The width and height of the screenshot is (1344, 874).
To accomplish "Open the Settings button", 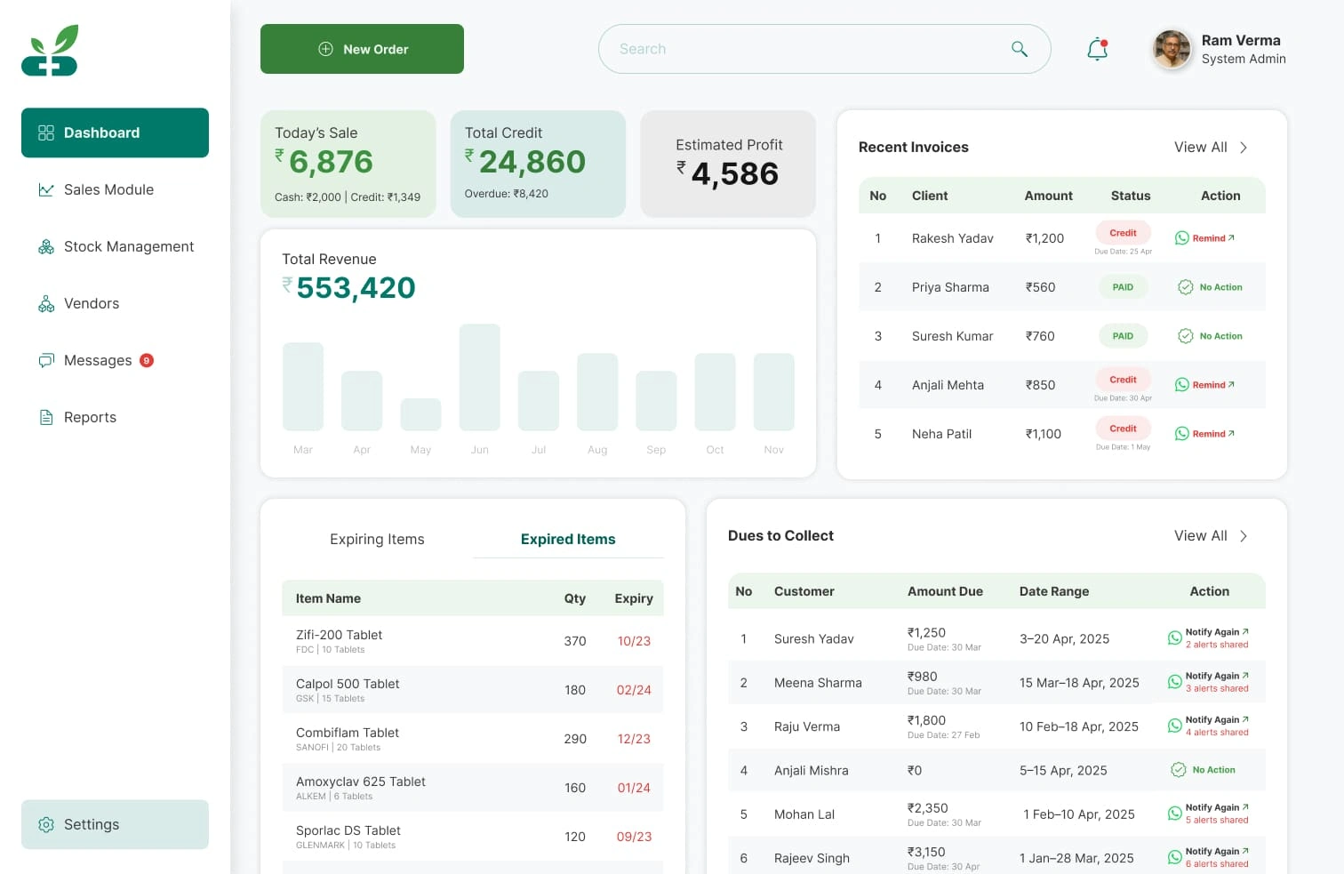I will coord(115,824).
